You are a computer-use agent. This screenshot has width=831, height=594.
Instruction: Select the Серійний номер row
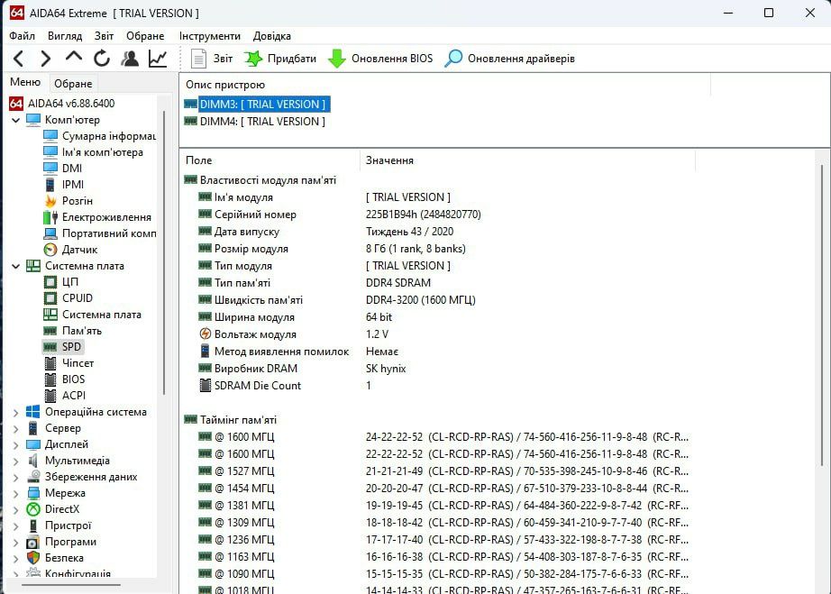(x=339, y=215)
